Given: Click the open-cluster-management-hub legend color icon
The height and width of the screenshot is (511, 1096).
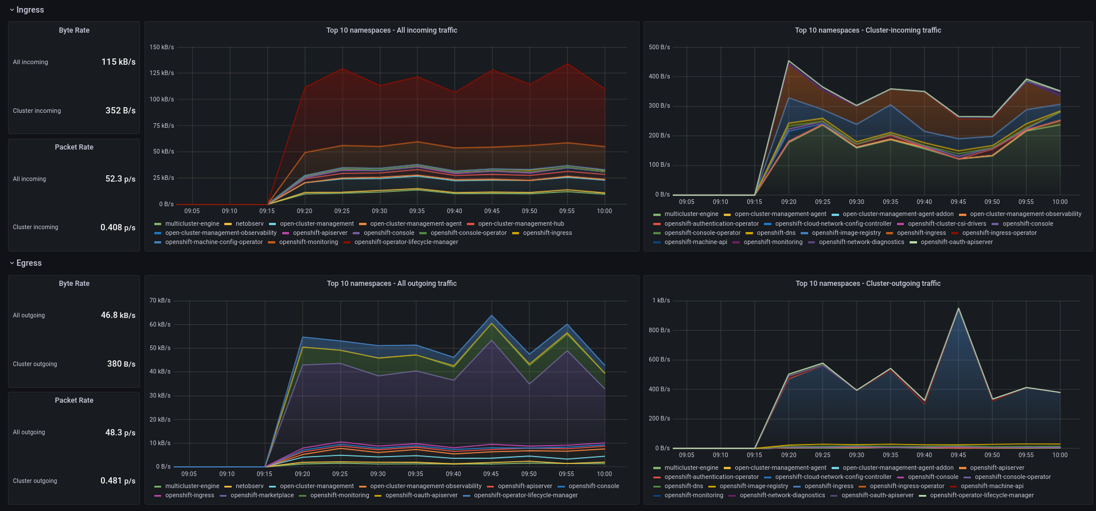Looking at the screenshot, I should 471,224.
